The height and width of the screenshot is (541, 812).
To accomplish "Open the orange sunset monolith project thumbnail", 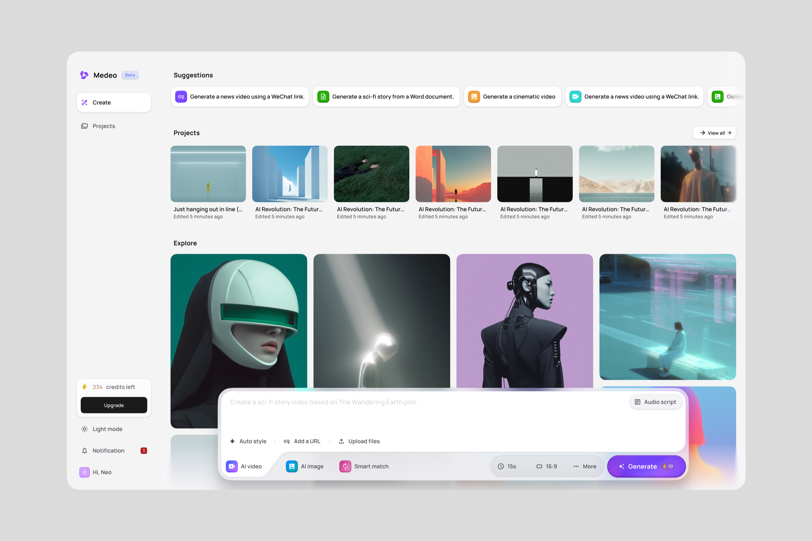I will (x=453, y=174).
